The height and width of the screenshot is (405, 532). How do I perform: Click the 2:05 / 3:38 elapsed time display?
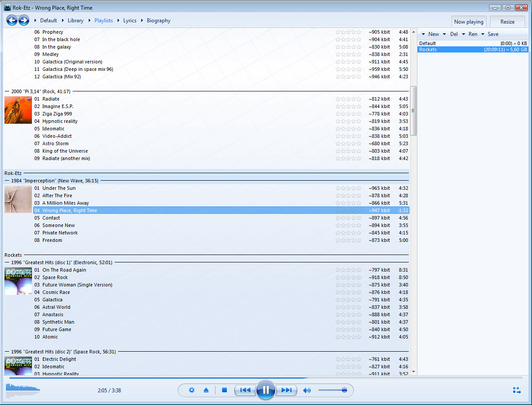coord(109,390)
